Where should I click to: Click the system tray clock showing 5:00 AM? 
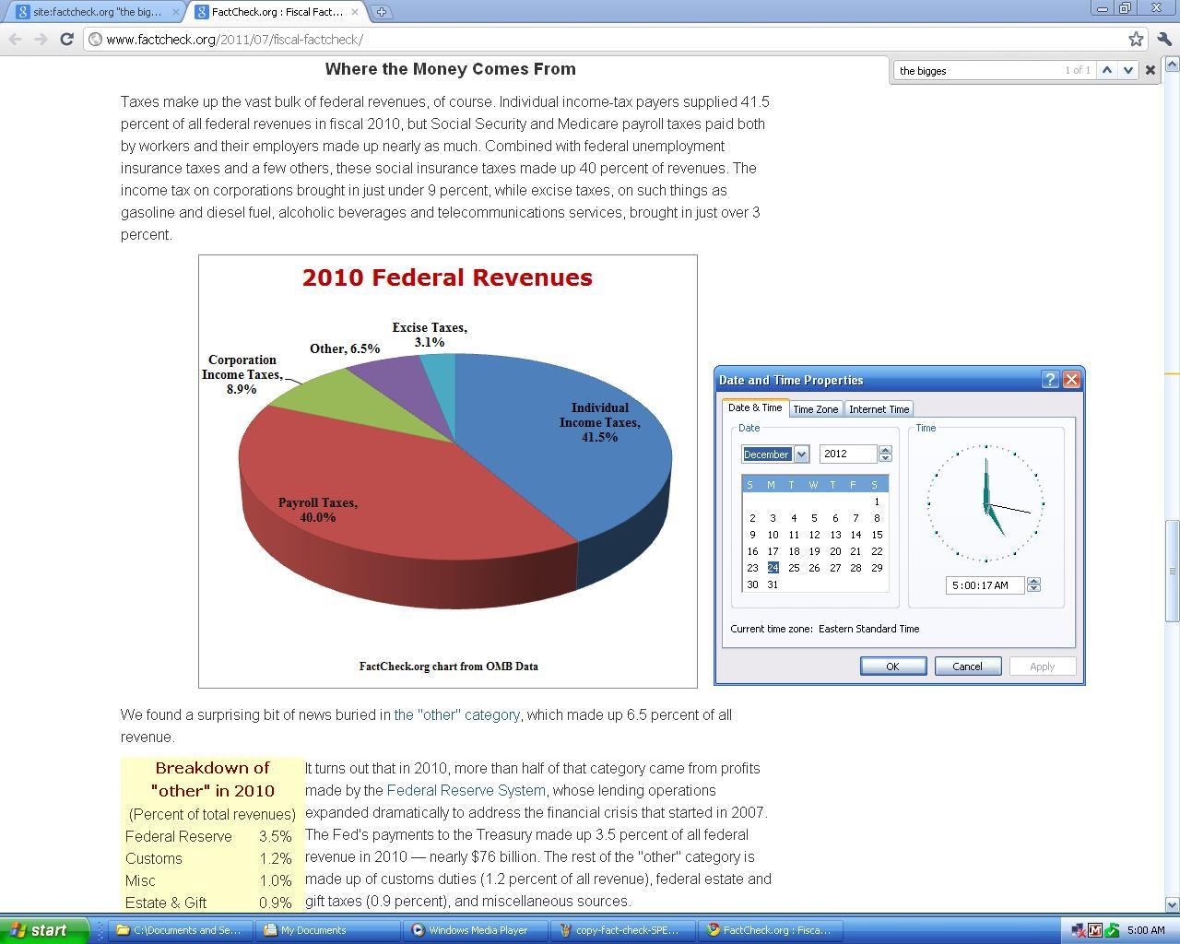click(x=1146, y=930)
